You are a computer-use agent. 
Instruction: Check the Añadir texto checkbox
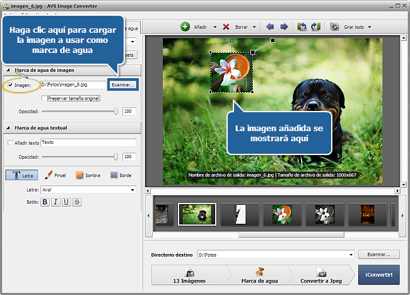pyautogui.click(x=9, y=143)
